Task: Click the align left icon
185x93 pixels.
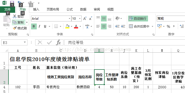Action: pos(98,26)
